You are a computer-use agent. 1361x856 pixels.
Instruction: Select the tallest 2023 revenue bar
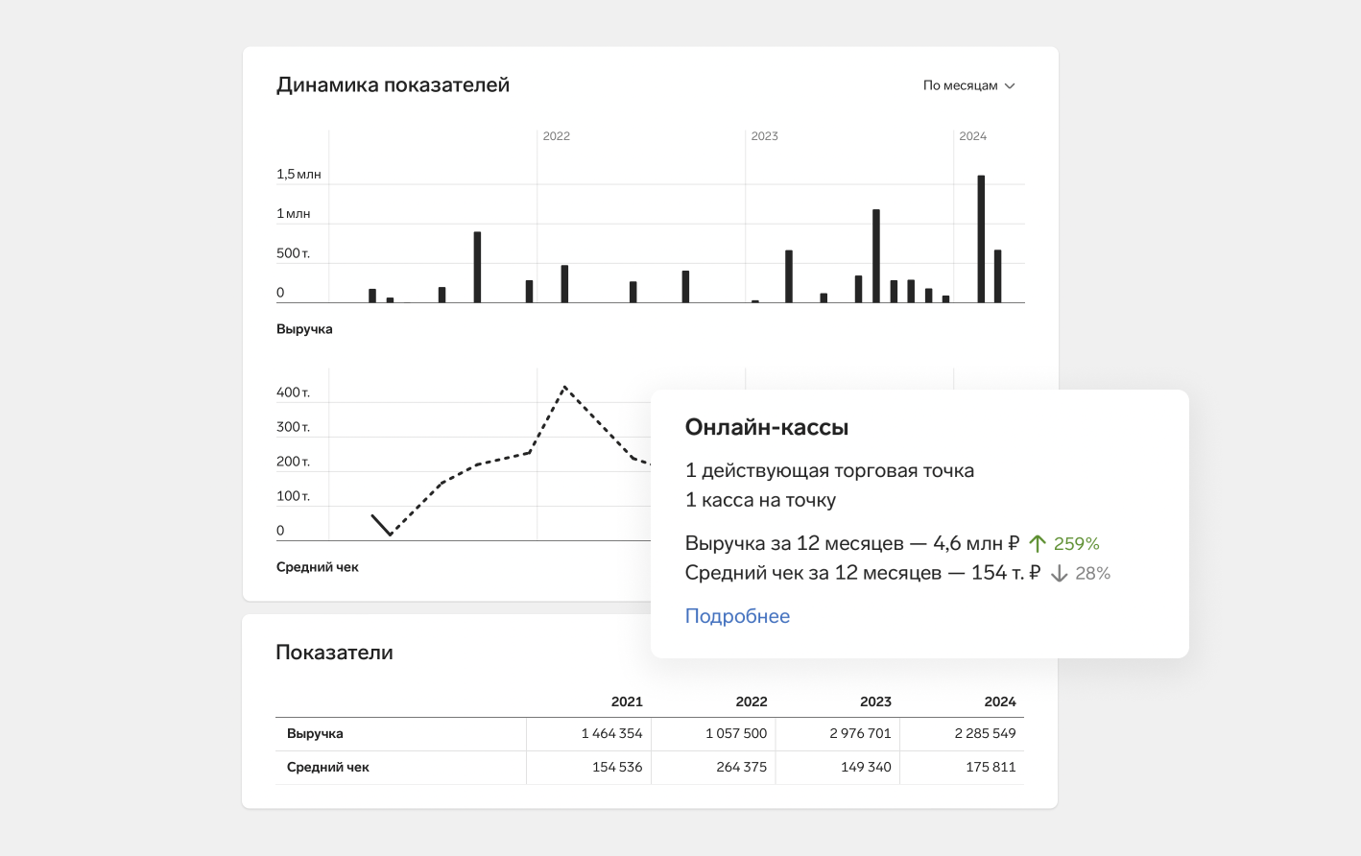876,256
